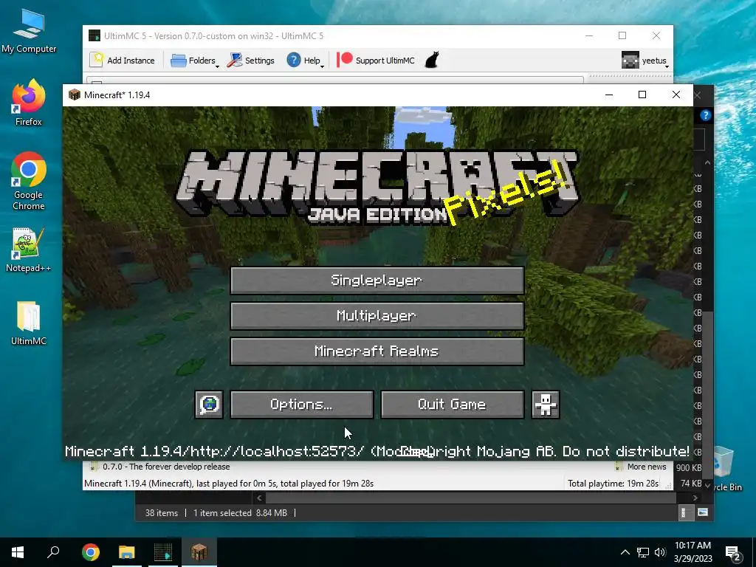The height and width of the screenshot is (567, 756).
Task: Open the accessibility settings figure icon
Action: [x=546, y=405]
